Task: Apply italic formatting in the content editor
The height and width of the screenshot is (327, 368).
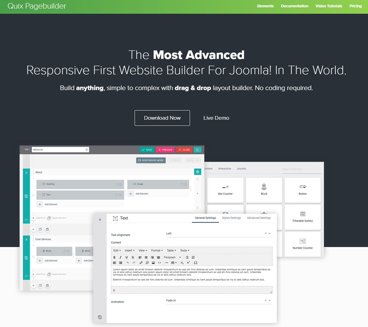Action: (120, 257)
